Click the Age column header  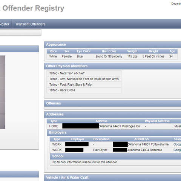coord(172,51)
